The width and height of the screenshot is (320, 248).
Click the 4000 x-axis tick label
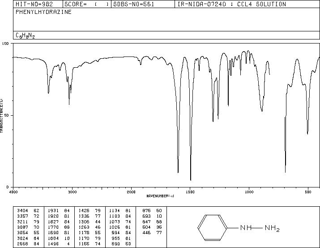tap(13, 192)
